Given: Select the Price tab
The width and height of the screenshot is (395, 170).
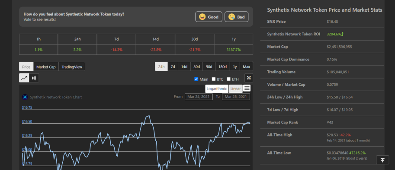Looking at the screenshot, I should (26, 67).
